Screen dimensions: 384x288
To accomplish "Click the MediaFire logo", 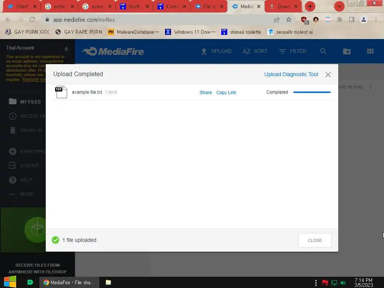I will coord(113,51).
